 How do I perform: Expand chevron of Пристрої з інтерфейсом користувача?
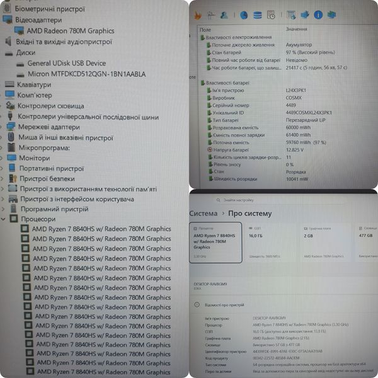click(3, 199)
